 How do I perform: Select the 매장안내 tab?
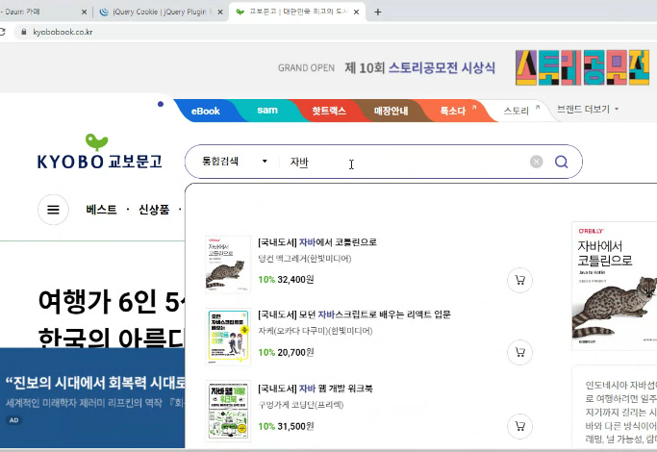(391, 111)
